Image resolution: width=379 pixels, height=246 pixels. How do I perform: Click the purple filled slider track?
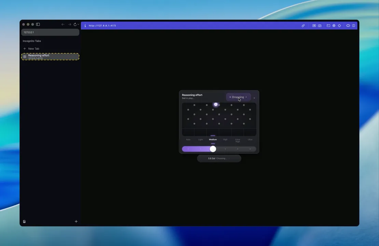point(196,149)
